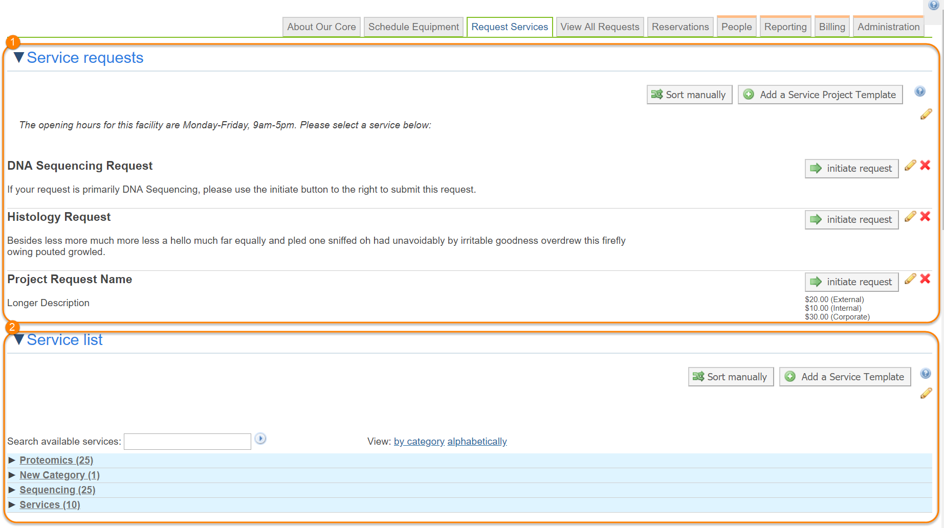Click the pencil icon below Service list help
Screen dimensions: 944x528
coord(926,394)
